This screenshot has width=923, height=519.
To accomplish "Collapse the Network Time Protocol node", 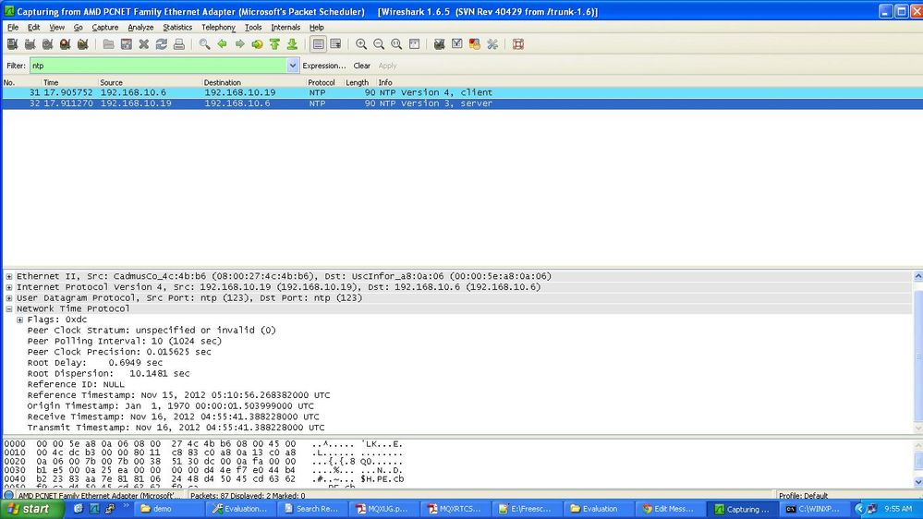I will pyautogui.click(x=9, y=308).
